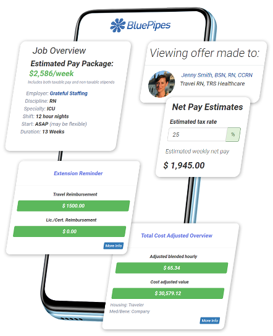Click the $ 1,945.00 weekly net pay amount
Image resolution: width=273 pixels, height=336 pixels.
click(x=184, y=165)
